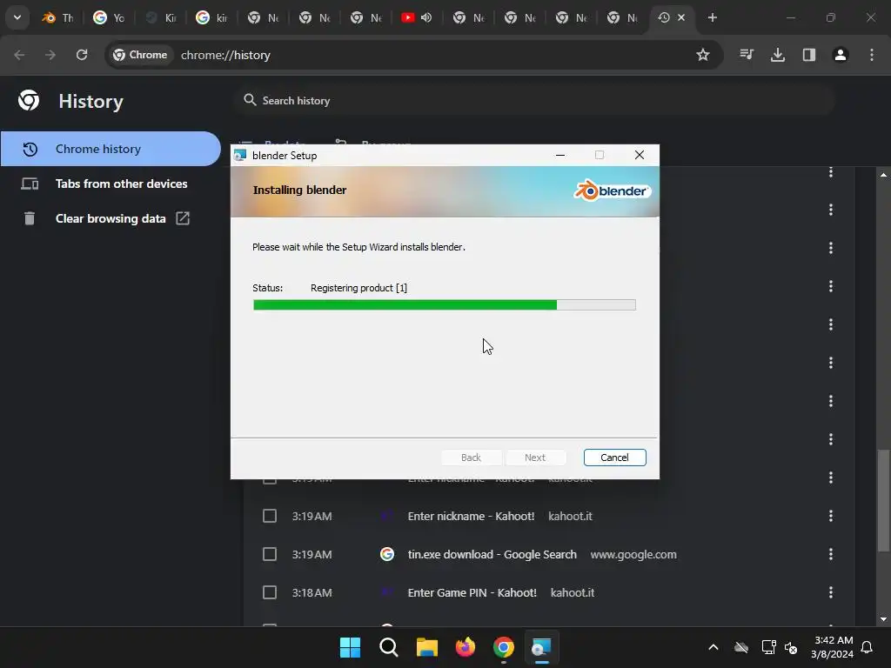This screenshot has height=668, width=891.
Task: Toggle Chrome side panel icon
Action: pyautogui.click(x=809, y=55)
